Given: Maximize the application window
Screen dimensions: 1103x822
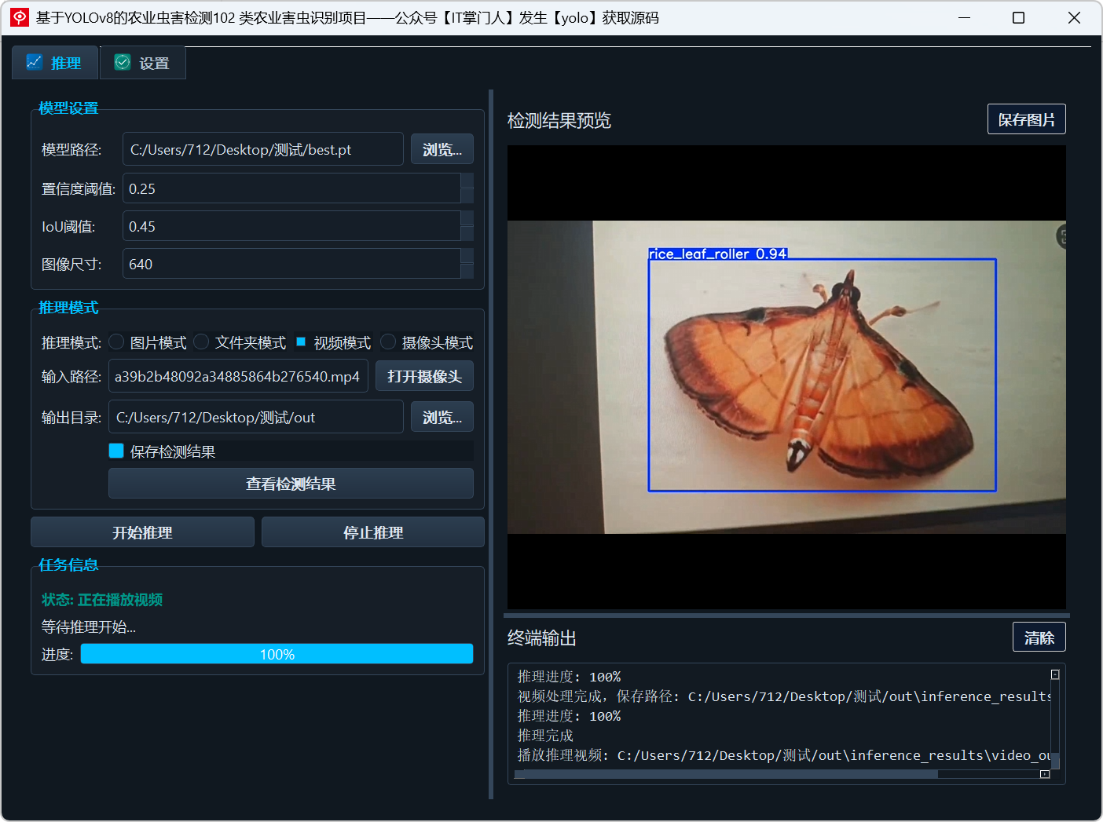Looking at the screenshot, I should click(x=1018, y=17).
